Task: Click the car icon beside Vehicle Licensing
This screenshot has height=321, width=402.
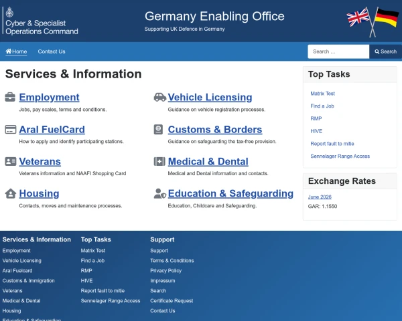Action: (160, 97)
